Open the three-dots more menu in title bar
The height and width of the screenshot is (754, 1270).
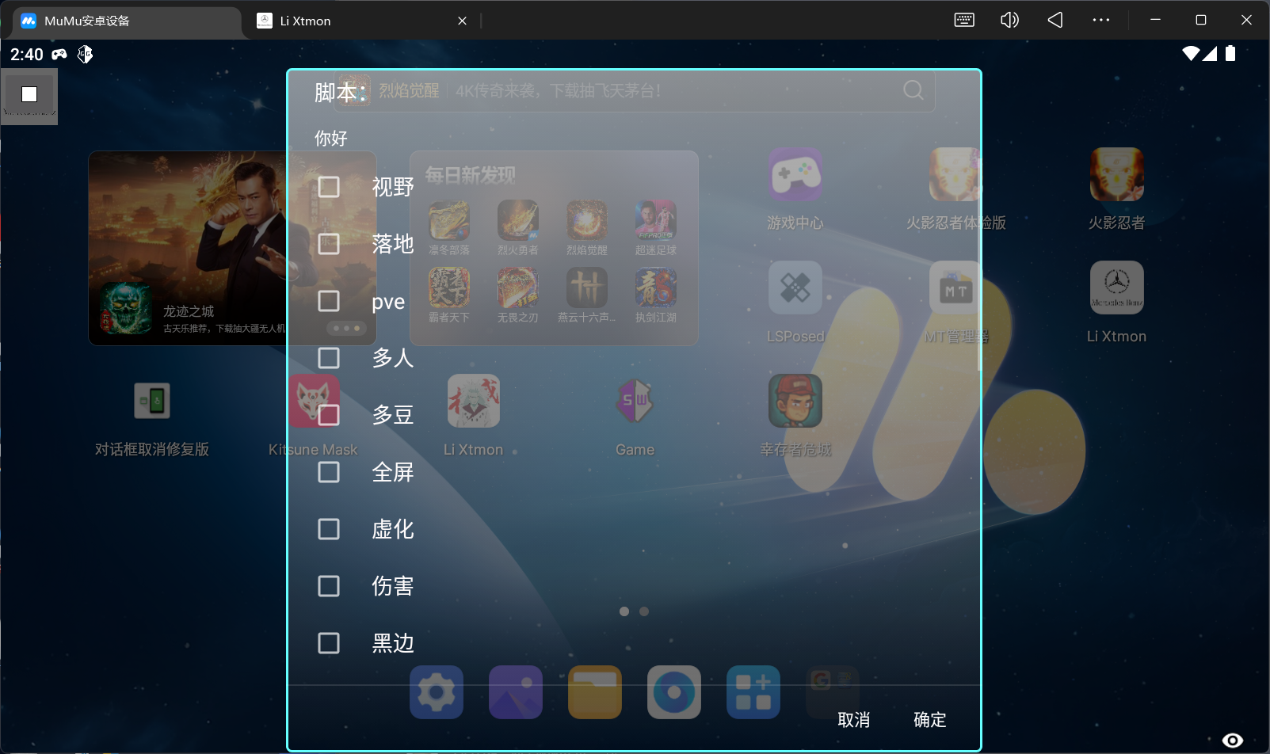1100,21
